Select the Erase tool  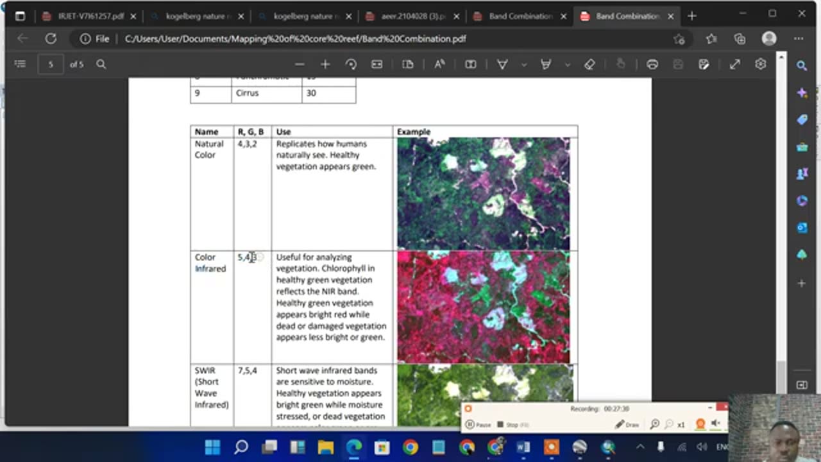pos(589,64)
